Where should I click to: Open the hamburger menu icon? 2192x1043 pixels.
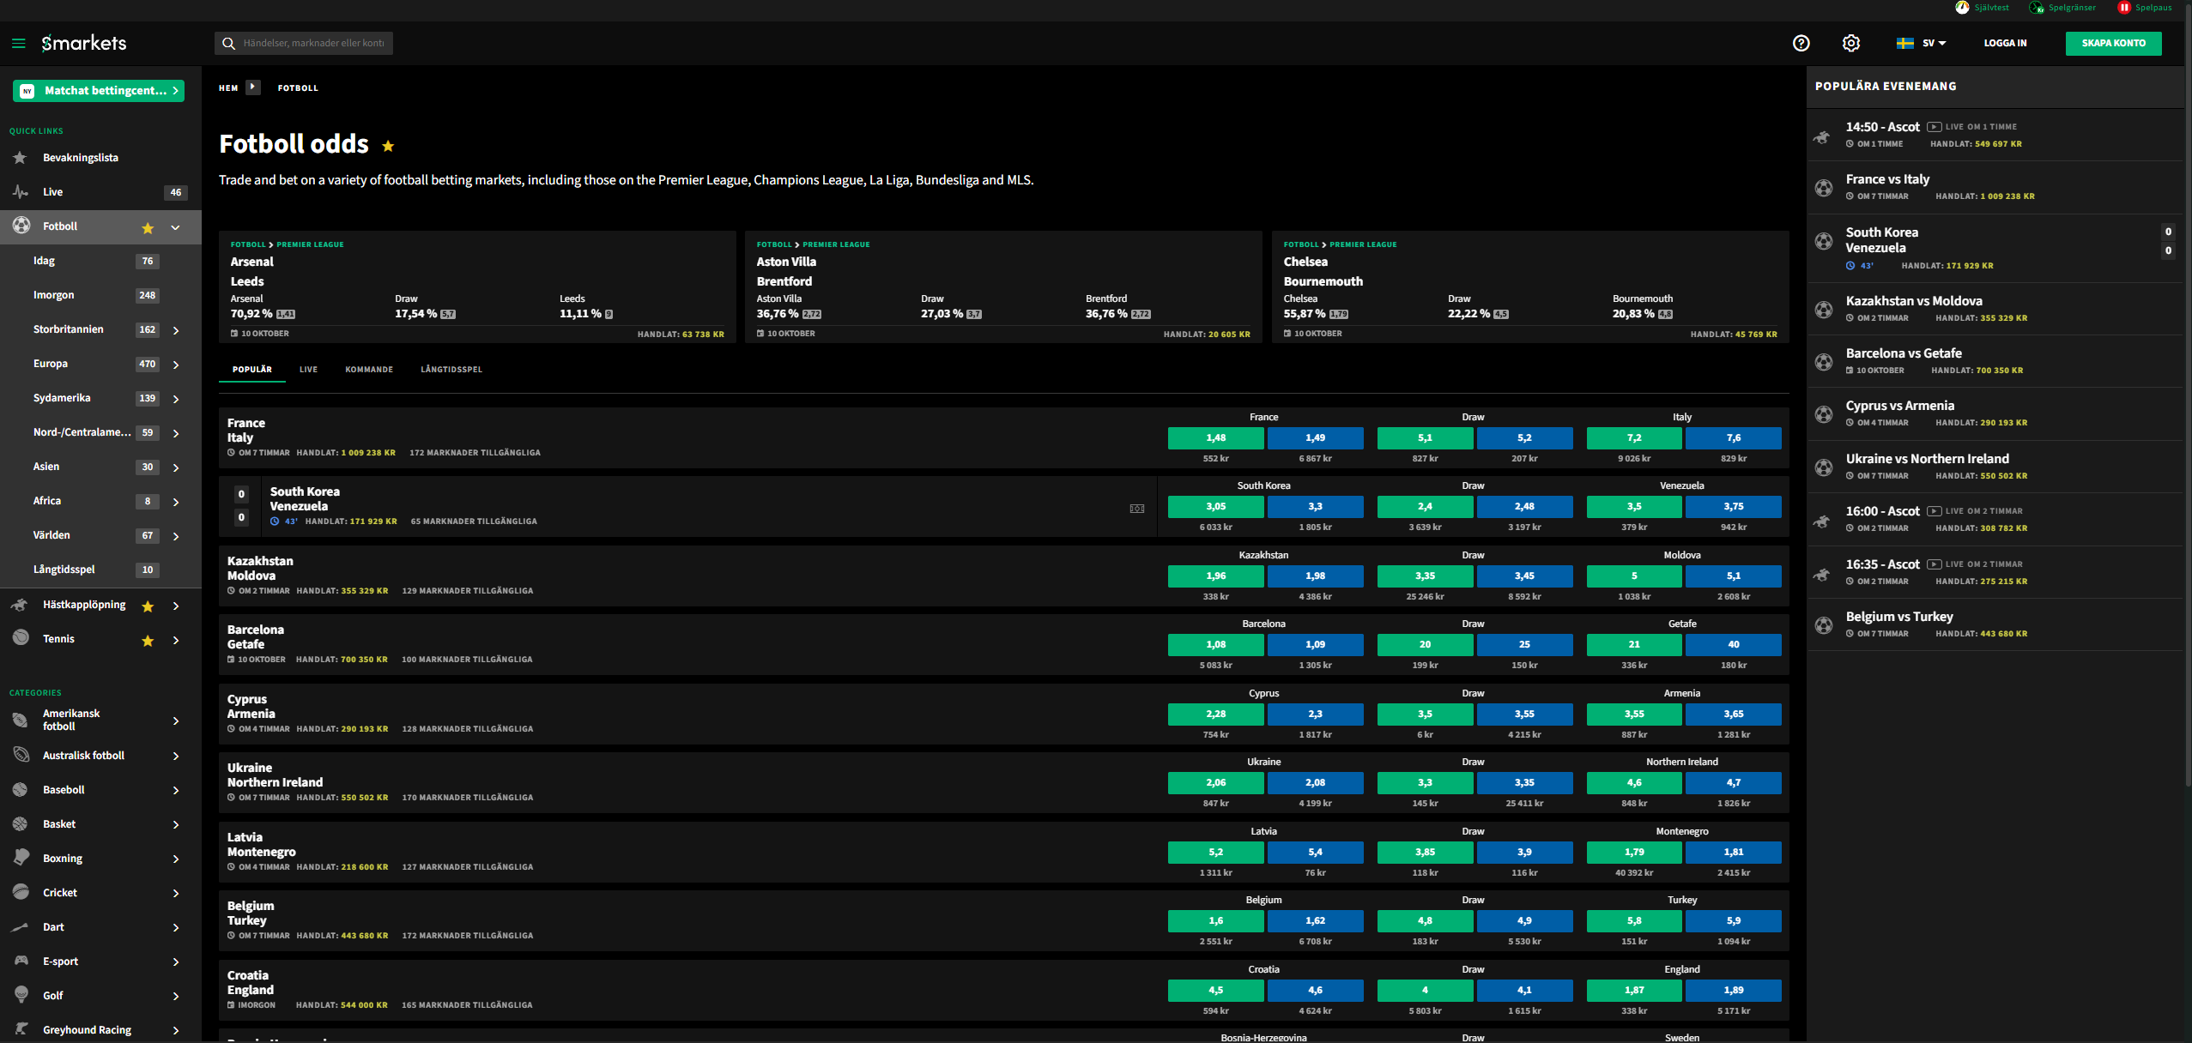[x=19, y=43]
